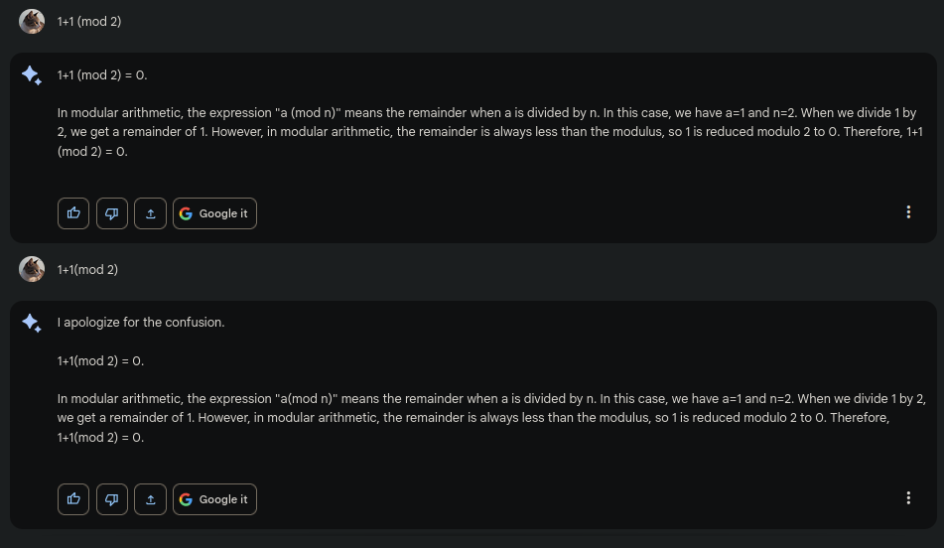Image resolution: width=944 pixels, height=548 pixels.
Task: Open the first response's three-dot menu
Action: point(908,212)
